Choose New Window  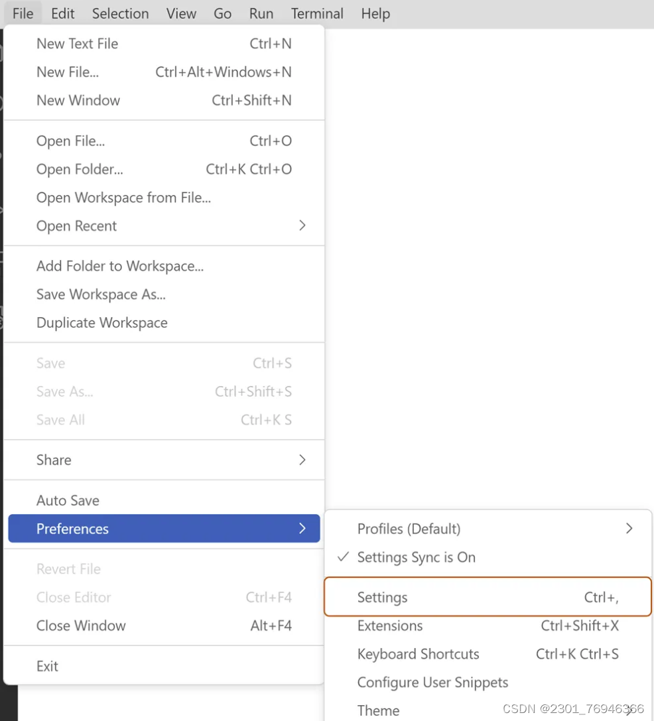164,100
